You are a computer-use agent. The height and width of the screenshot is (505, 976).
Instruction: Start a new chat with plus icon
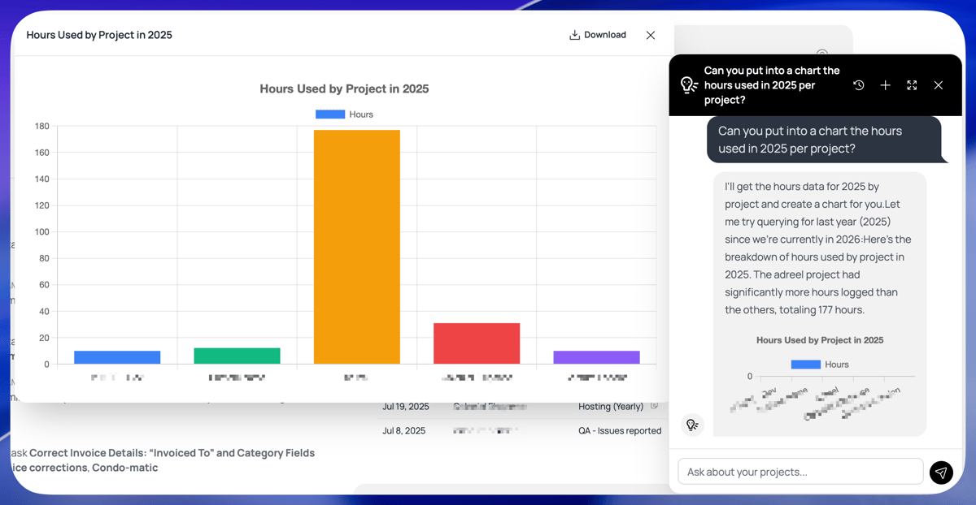coord(886,85)
